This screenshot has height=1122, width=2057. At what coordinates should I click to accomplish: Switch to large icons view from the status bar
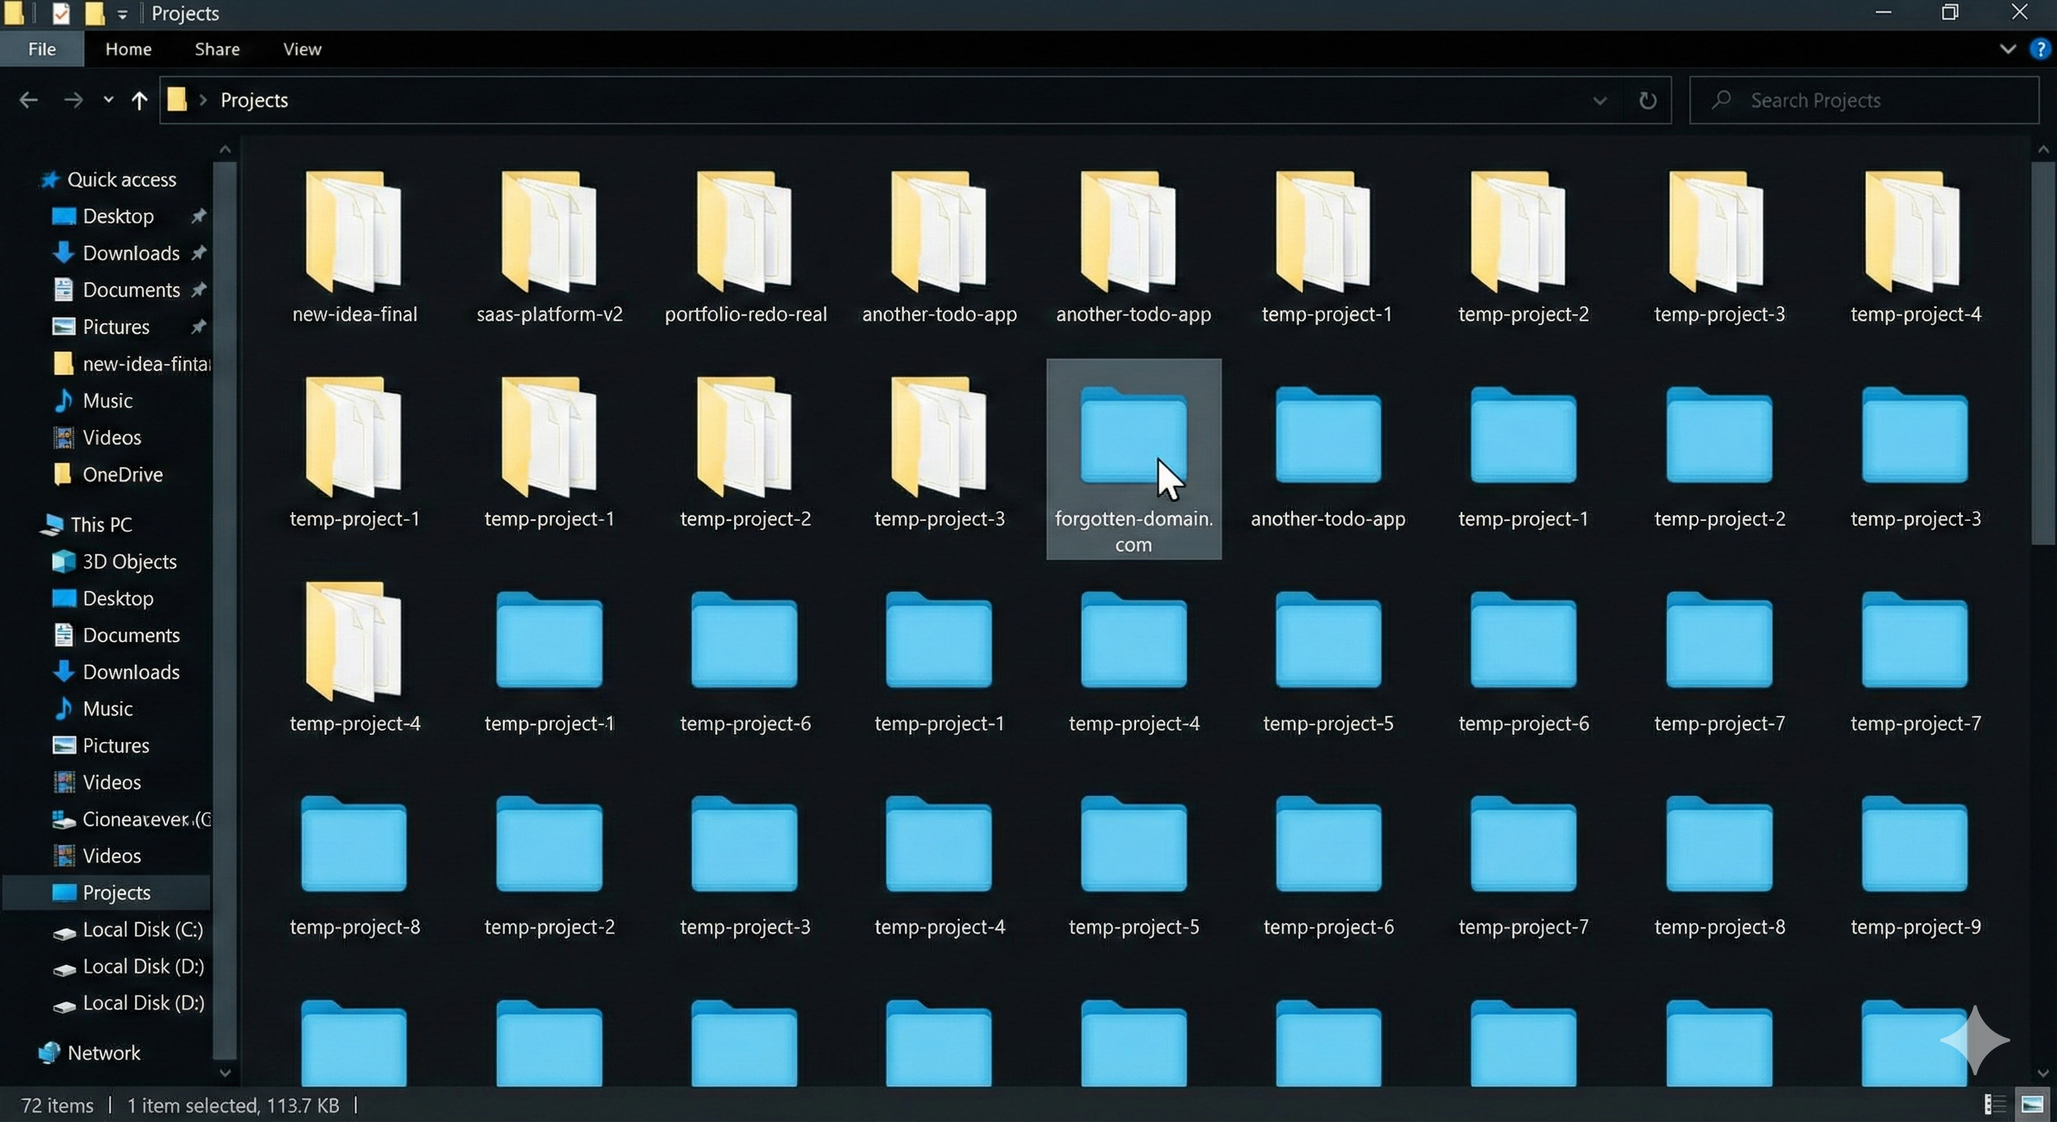[x=2032, y=1104]
